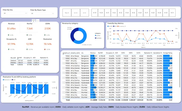182x111 pixels.
Task: Select week W 31 slicer tile
Action: 172,13
